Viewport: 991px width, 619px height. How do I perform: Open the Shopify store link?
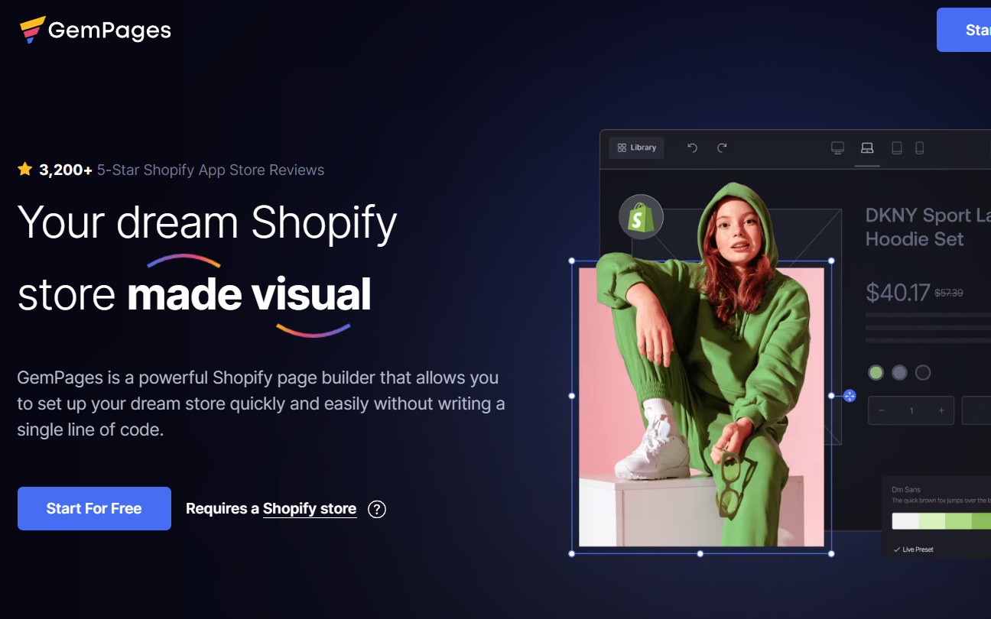point(310,509)
